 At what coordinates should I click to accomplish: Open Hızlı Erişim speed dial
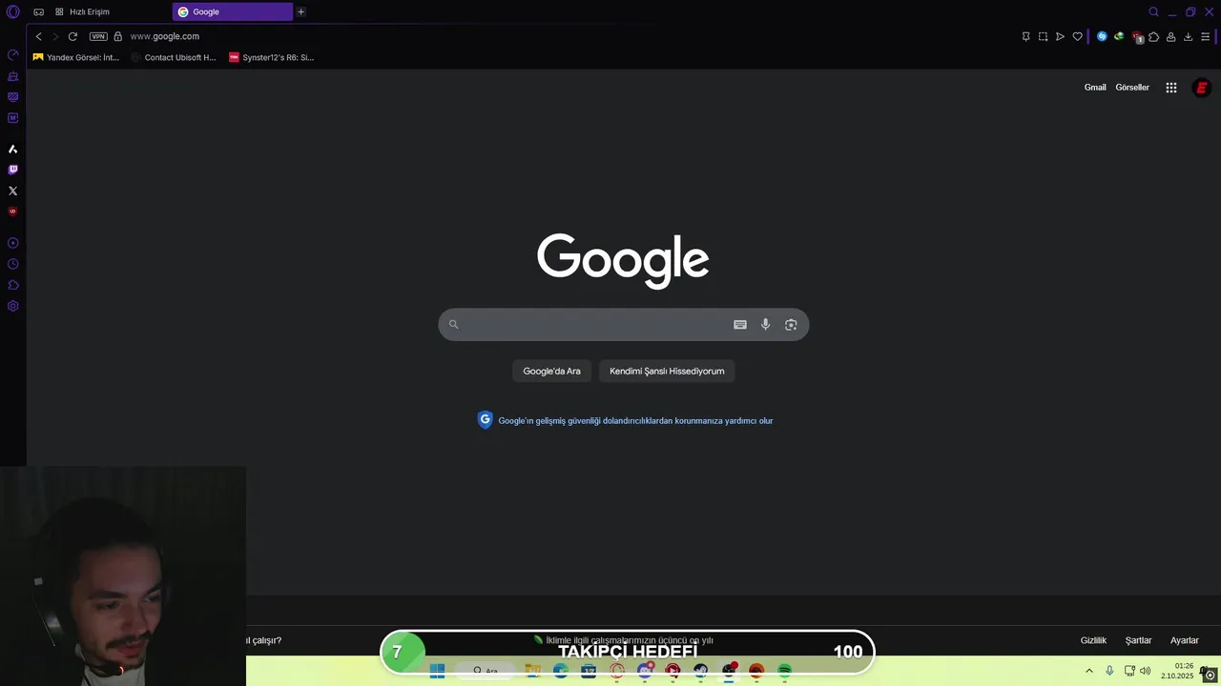coord(82,11)
